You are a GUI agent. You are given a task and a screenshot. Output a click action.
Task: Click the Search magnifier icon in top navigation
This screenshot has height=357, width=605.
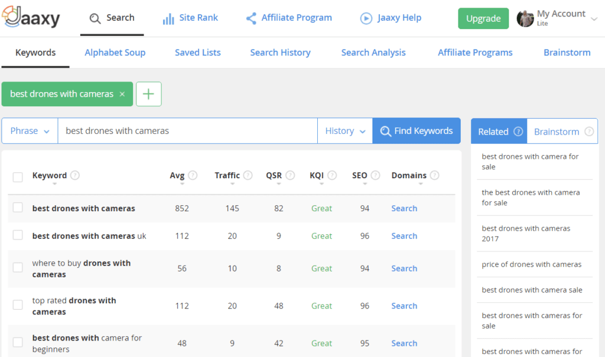tap(95, 18)
